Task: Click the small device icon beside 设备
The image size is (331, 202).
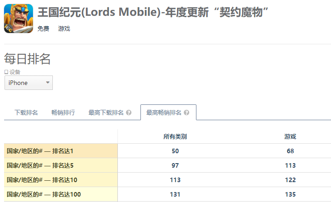Action: (x=6, y=72)
